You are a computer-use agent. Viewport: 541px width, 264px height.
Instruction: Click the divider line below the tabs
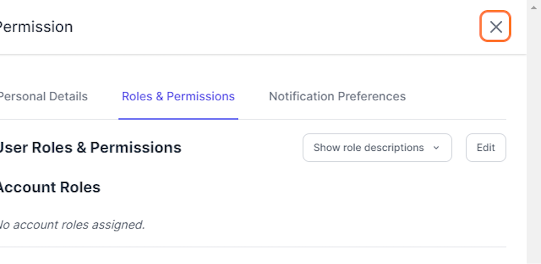361,119
